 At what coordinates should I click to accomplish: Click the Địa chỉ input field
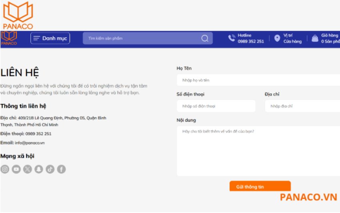coord(302,106)
